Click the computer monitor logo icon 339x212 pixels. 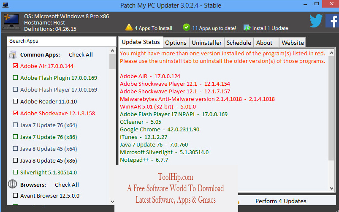(x=11, y=22)
